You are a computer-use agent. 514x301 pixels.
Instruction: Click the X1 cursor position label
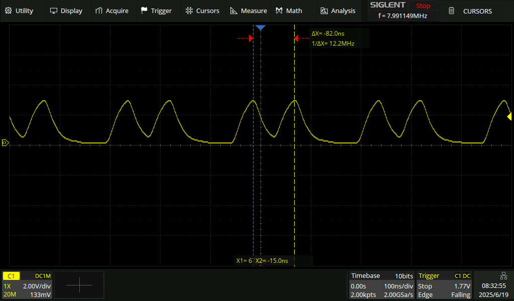244,261
